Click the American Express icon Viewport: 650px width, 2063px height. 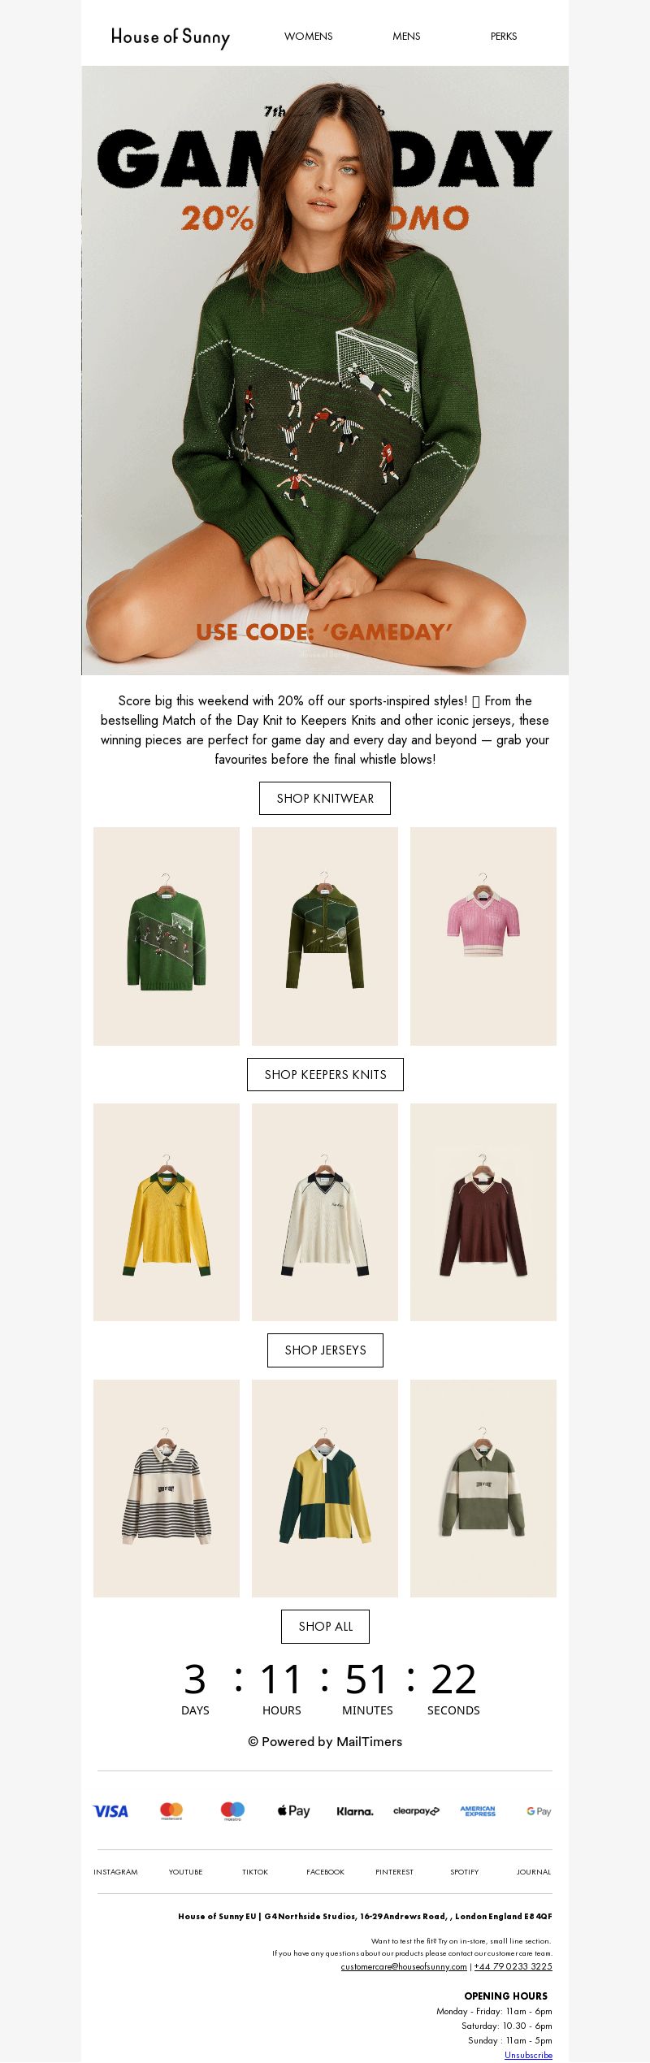tap(478, 1811)
